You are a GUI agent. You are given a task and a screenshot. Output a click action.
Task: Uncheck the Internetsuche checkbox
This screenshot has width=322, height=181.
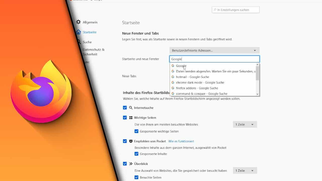point(125,108)
